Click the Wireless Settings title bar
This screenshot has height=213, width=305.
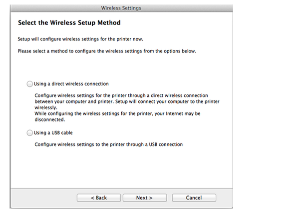point(121,8)
